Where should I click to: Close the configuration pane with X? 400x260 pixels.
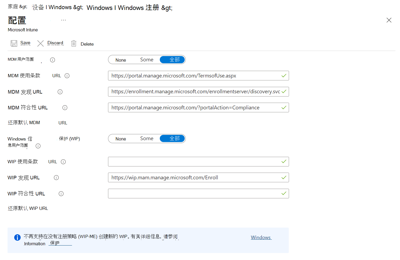(389, 20)
